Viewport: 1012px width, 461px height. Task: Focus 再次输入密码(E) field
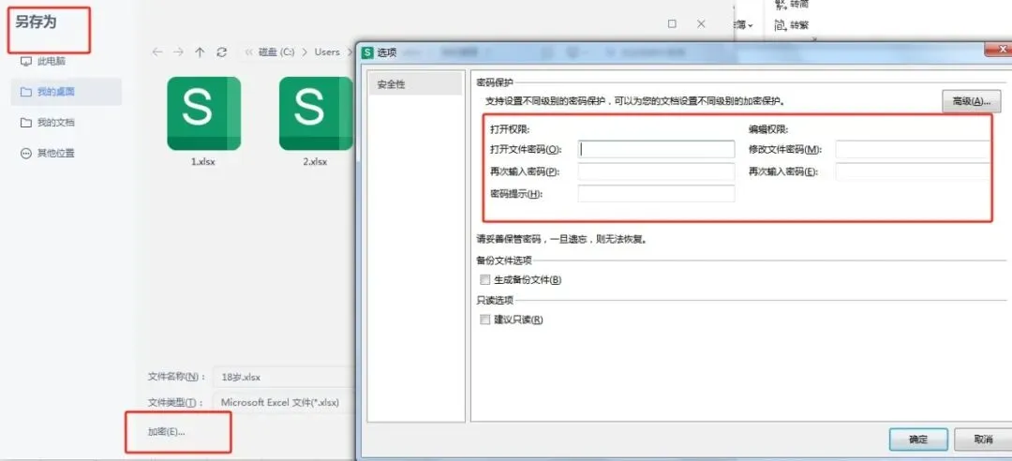pos(913,171)
